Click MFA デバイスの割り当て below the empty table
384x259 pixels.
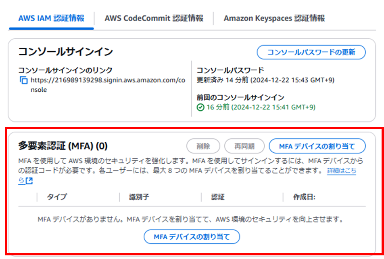click(x=192, y=237)
